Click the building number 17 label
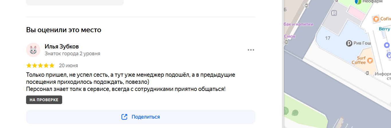 [x=328, y=38]
